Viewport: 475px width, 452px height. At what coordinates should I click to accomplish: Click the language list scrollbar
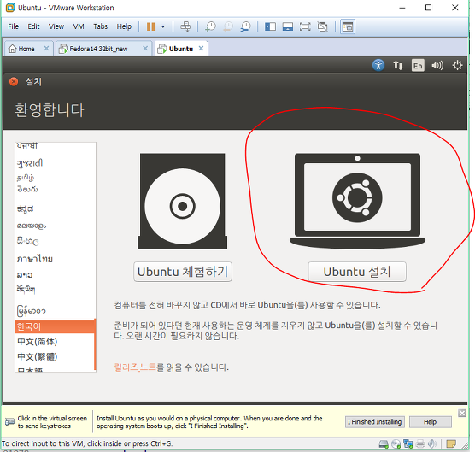(95, 344)
